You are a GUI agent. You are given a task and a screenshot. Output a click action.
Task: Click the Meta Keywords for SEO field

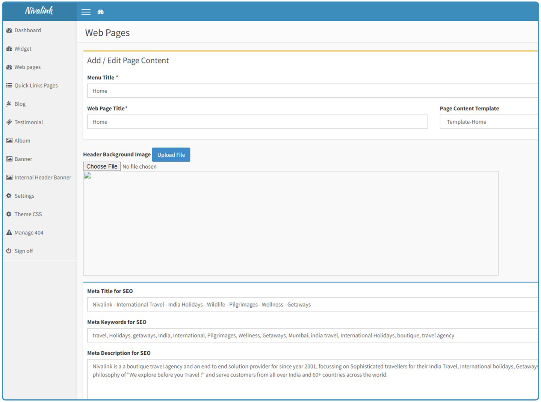tap(312, 336)
